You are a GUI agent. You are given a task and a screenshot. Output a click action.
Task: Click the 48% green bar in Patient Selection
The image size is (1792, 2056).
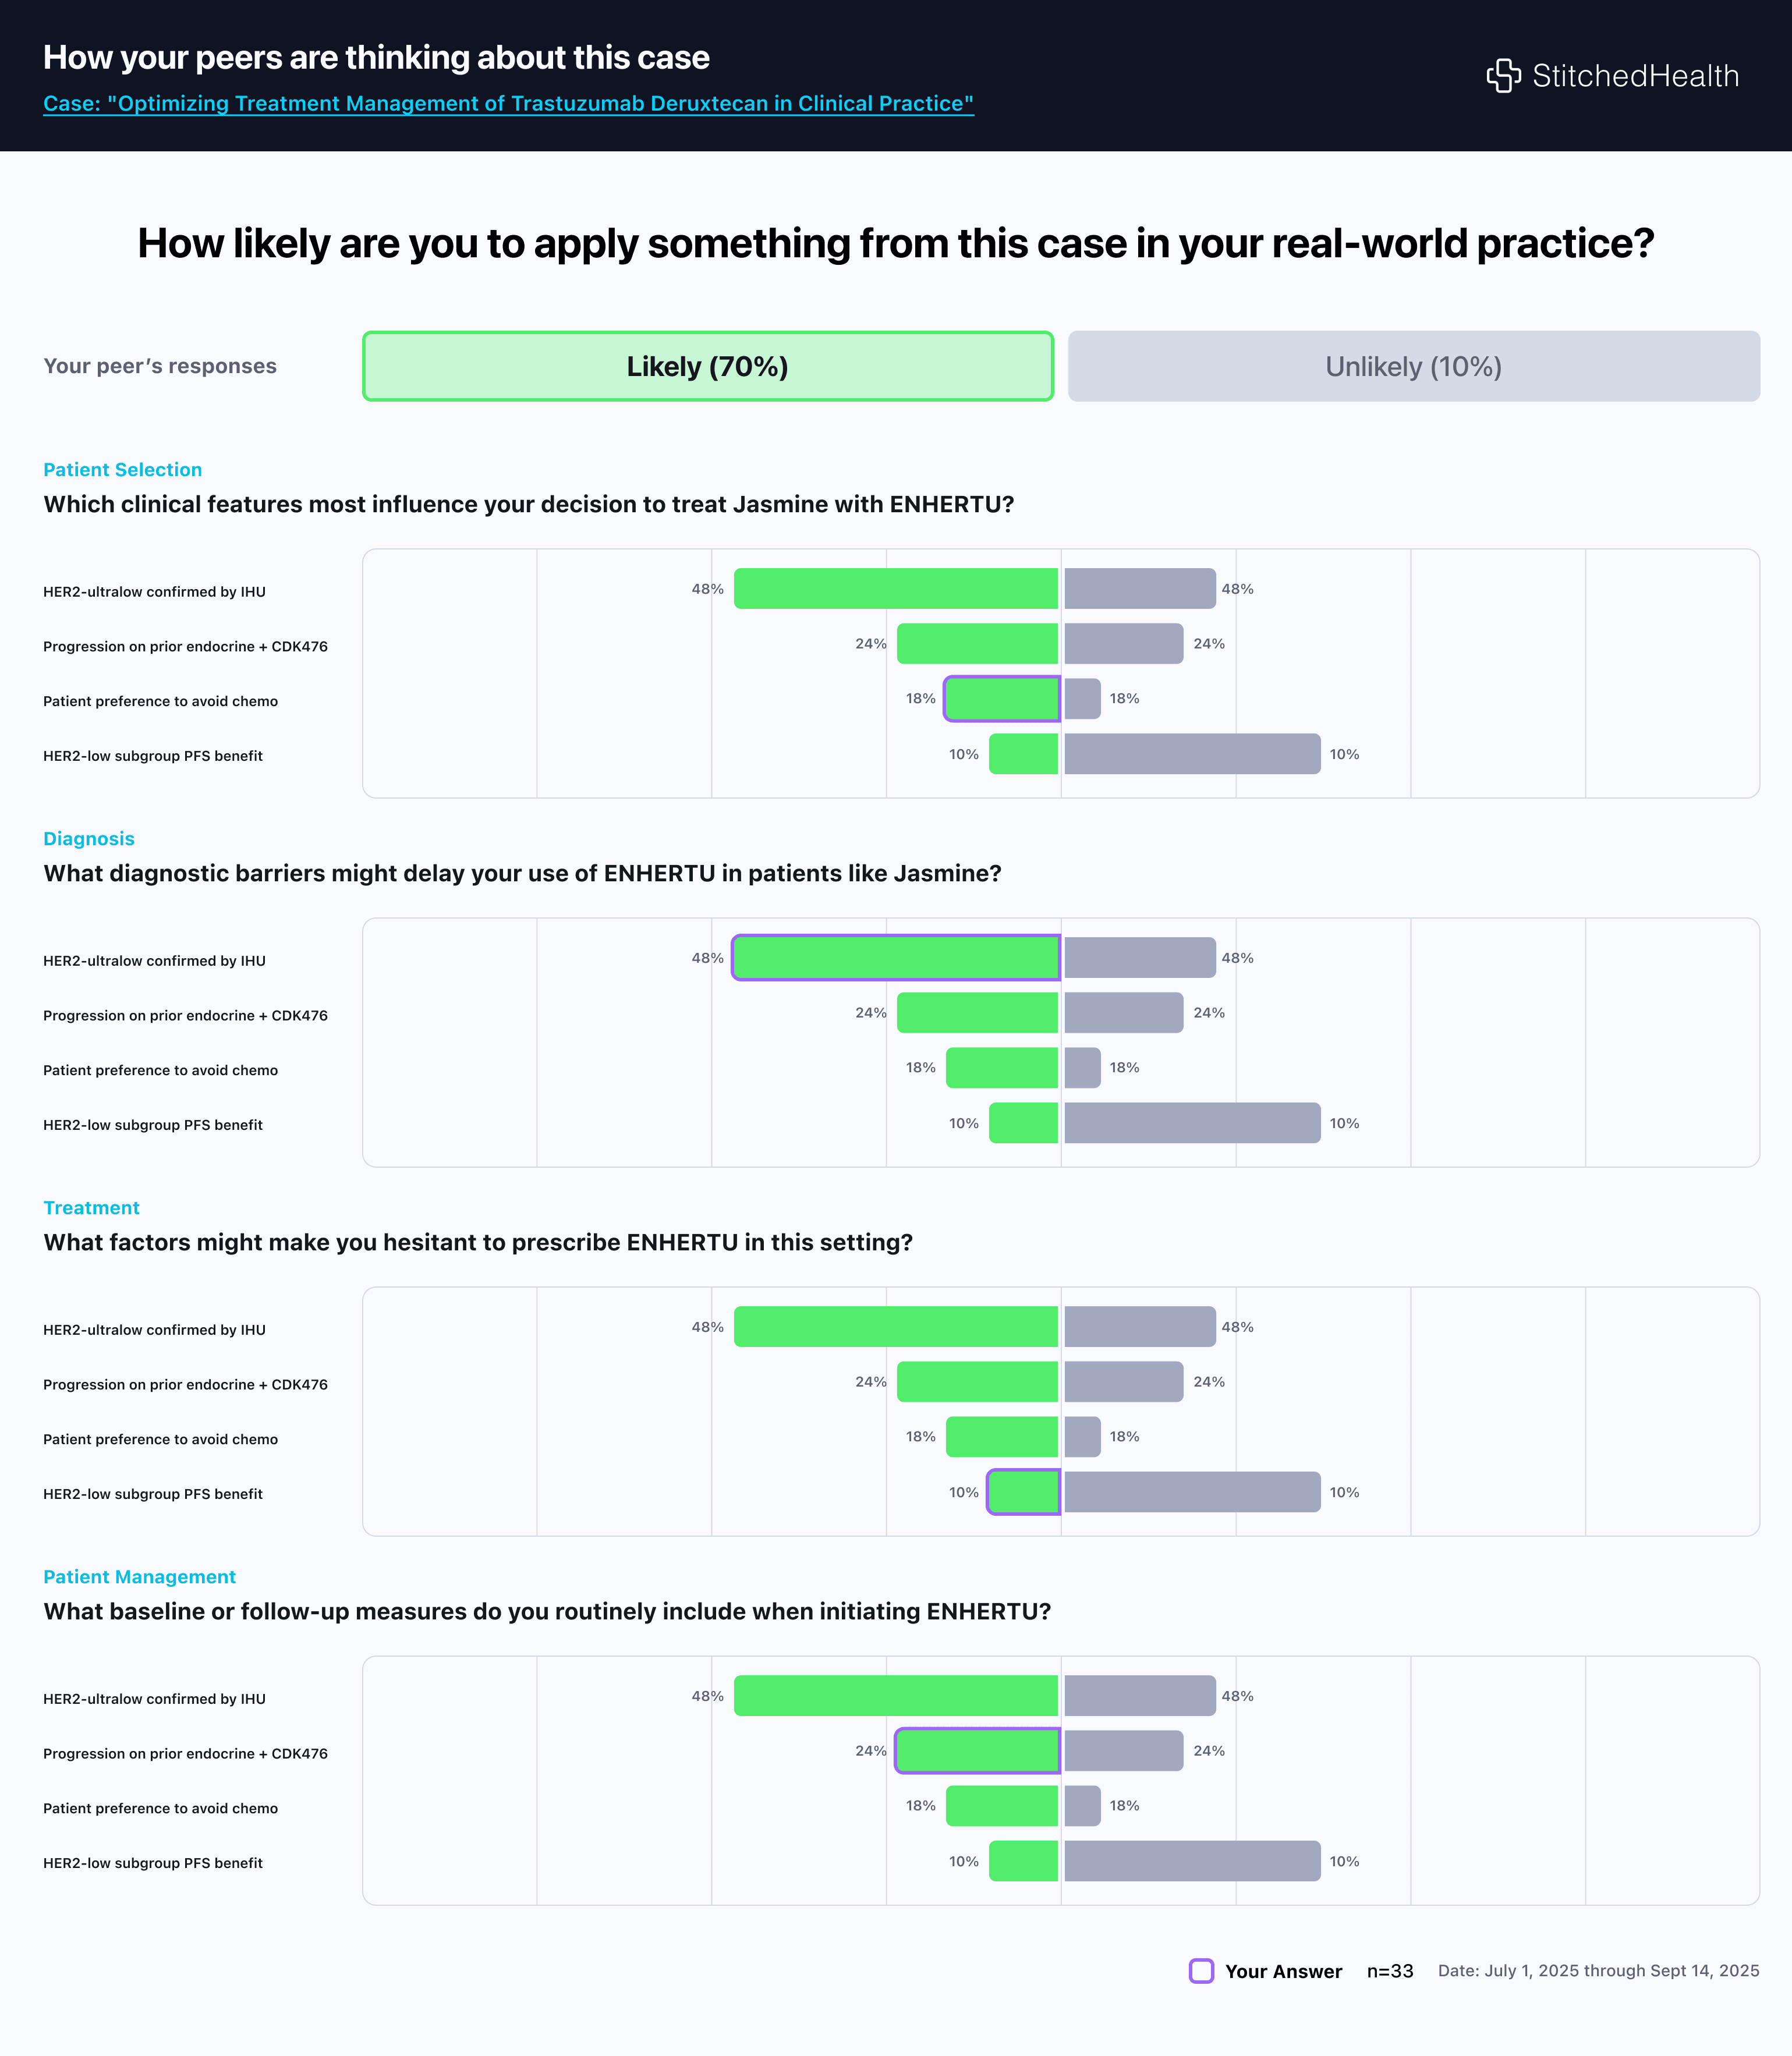[895, 589]
